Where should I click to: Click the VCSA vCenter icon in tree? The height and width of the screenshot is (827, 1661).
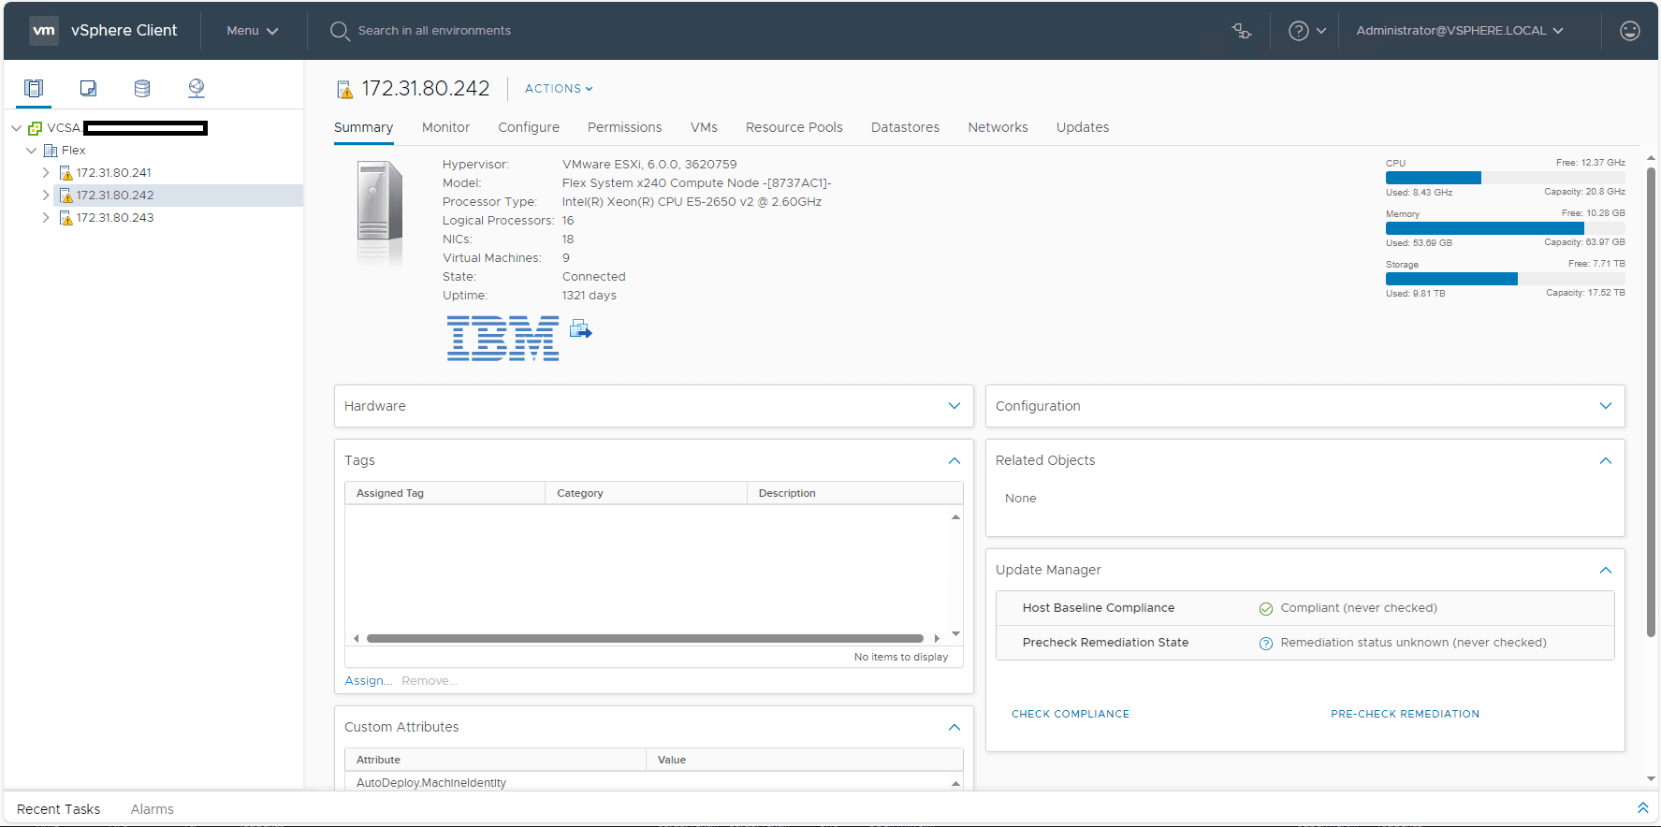point(36,128)
